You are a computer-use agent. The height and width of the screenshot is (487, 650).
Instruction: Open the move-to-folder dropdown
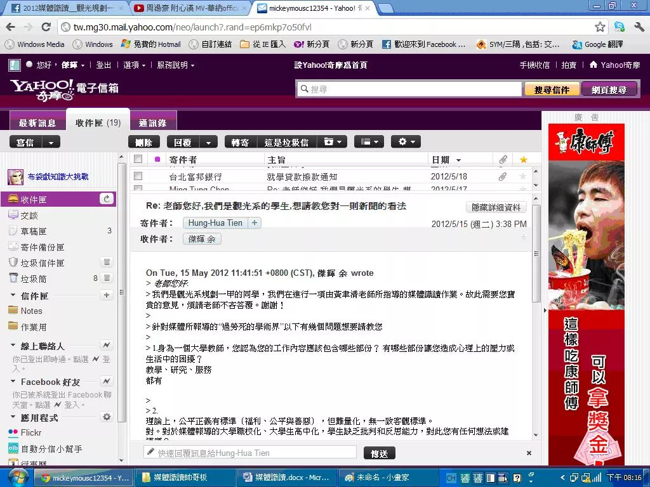(x=332, y=142)
